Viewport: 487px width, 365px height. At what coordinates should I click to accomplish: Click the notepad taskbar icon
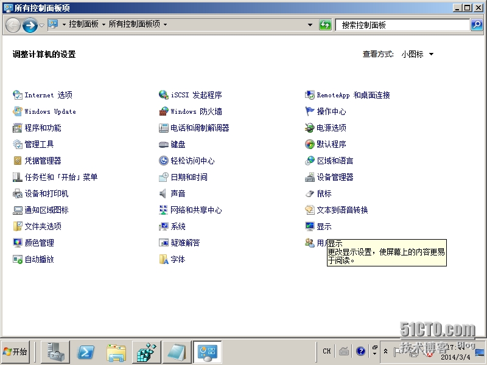pos(177,352)
